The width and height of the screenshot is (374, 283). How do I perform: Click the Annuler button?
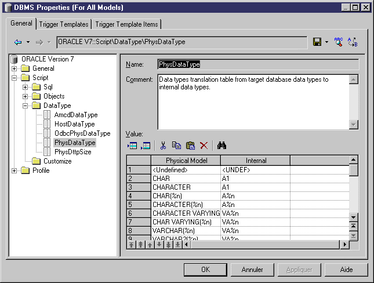[252, 270]
